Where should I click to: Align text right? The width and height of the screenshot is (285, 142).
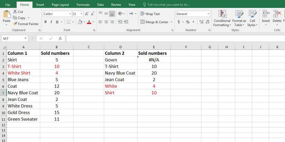(112, 22)
